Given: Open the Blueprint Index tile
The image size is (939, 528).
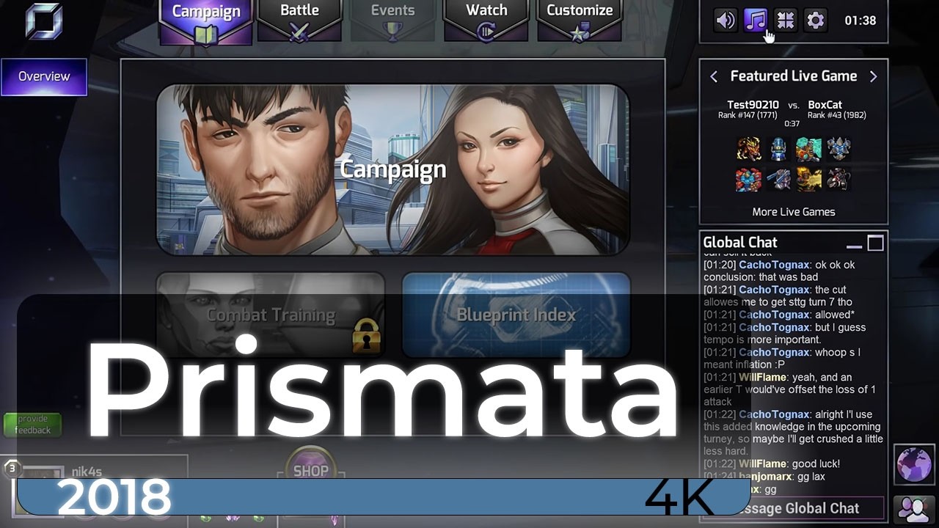Looking at the screenshot, I should [x=516, y=315].
